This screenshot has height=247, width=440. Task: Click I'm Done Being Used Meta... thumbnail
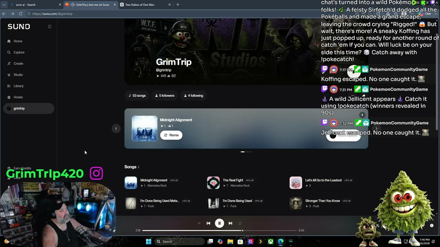click(x=131, y=203)
